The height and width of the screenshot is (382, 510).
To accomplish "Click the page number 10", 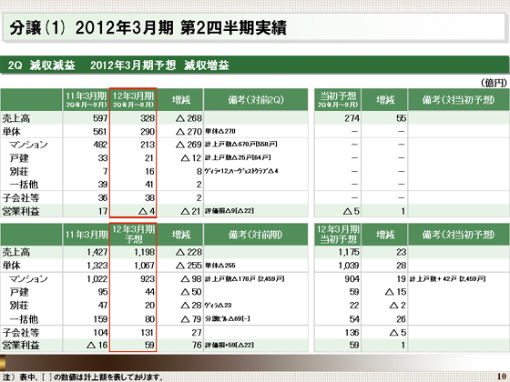I will [502, 377].
